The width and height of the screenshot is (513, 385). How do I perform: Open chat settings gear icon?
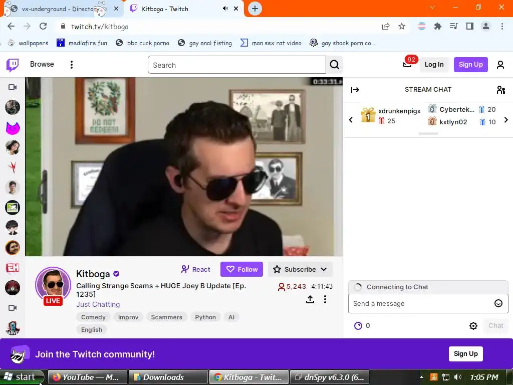click(x=473, y=326)
